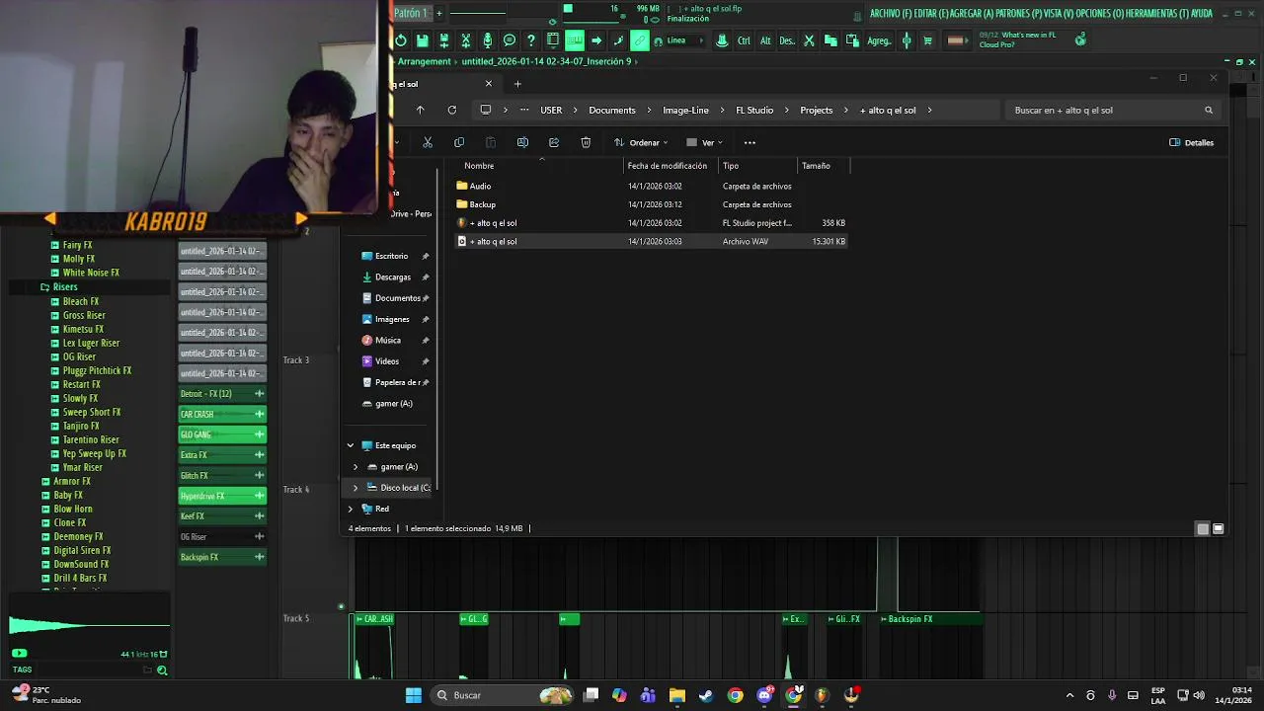Open the Ordenar sort dropdown

[x=640, y=142]
